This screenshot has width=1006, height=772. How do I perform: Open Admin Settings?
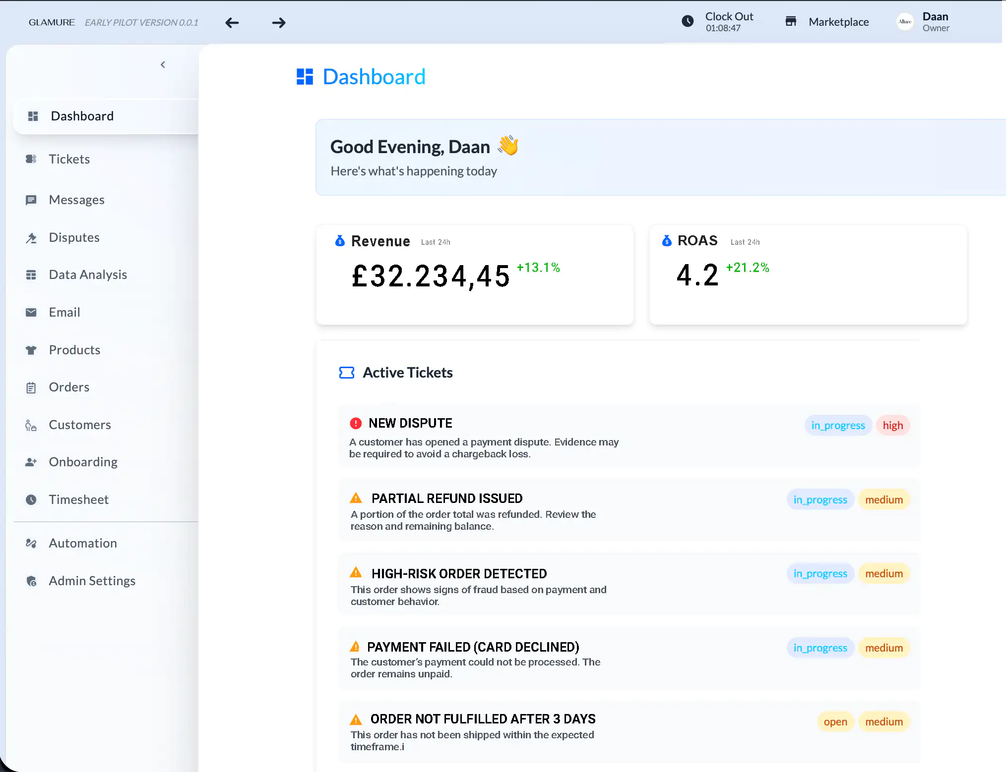tap(92, 581)
